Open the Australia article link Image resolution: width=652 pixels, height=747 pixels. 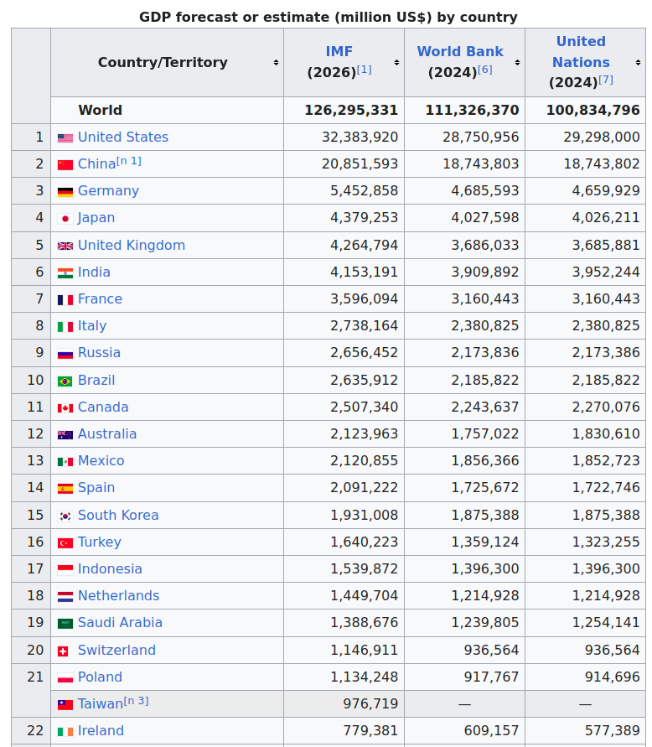(107, 433)
